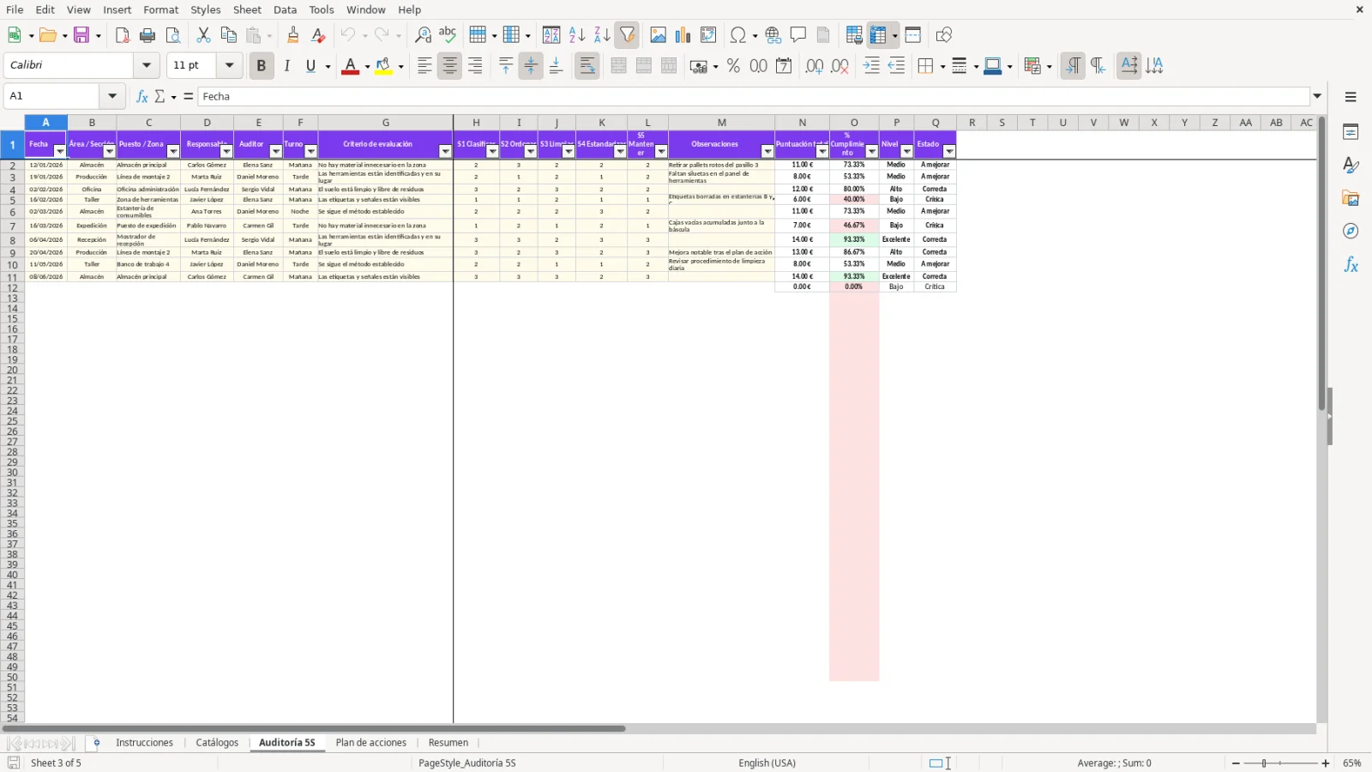Image resolution: width=1372 pixels, height=772 pixels.
Task: Open Fecha column filter dropdown
Action: coord(60,152)
